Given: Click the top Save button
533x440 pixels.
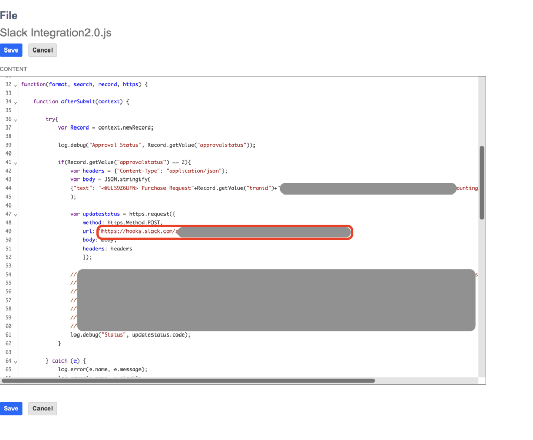Looking at the screenshot, I should [11, 50].
